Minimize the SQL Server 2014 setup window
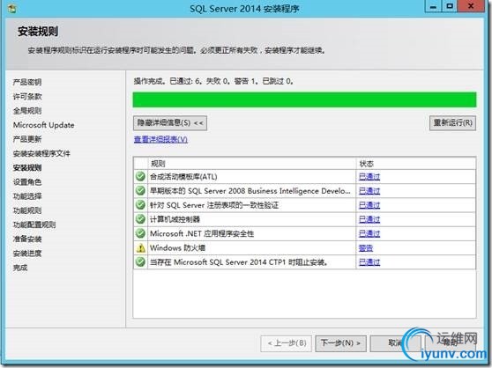This screenshot has width=492, height=368. point(433,6)
